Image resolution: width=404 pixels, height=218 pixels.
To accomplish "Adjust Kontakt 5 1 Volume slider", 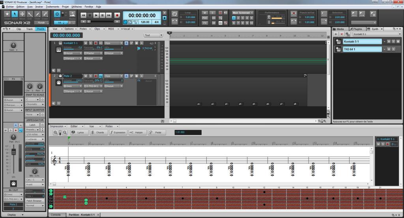I will click(73, 48).
